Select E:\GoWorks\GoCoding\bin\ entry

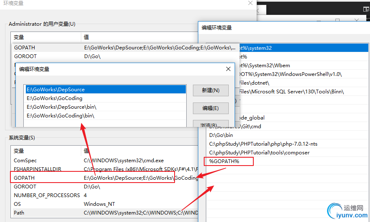pyautogui.click(x=106, y=116)
